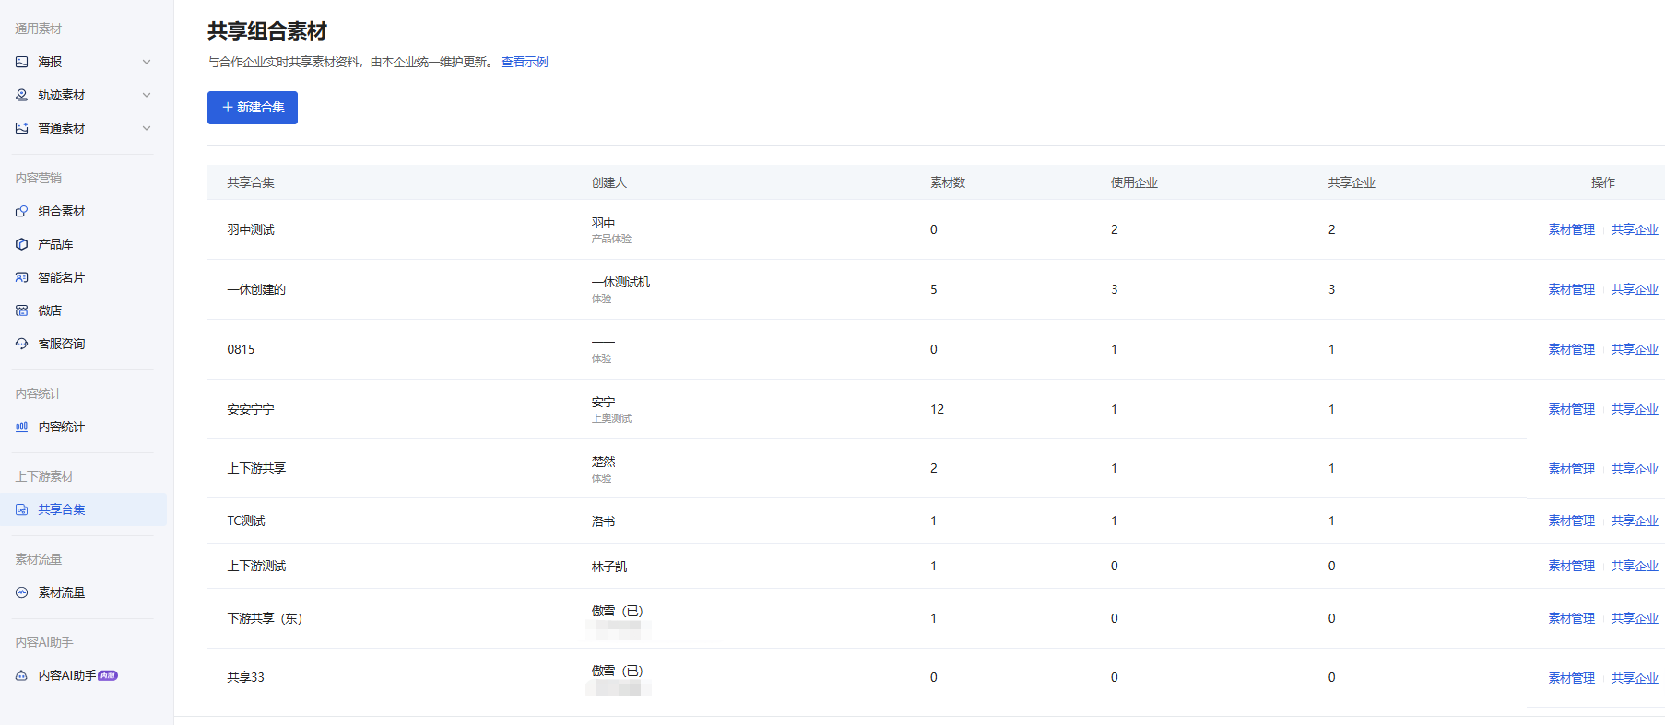The height and width of the screenshot is (725, 1665).
Task: Click the creator name 楚然
Action: (x=603, y=462)
